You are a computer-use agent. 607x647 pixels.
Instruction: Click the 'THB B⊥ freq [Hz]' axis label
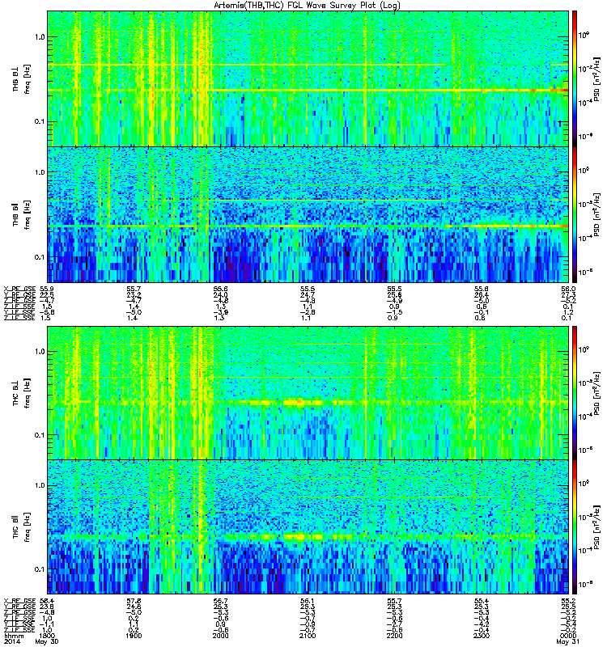21,79
